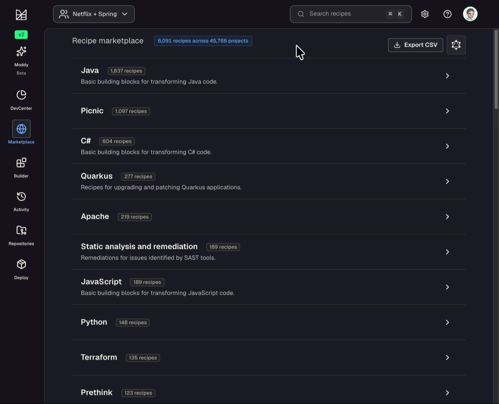Click '189 recipes' badge beside JavaScript
This screenshot has height=404, width=499.
[147, 282]
